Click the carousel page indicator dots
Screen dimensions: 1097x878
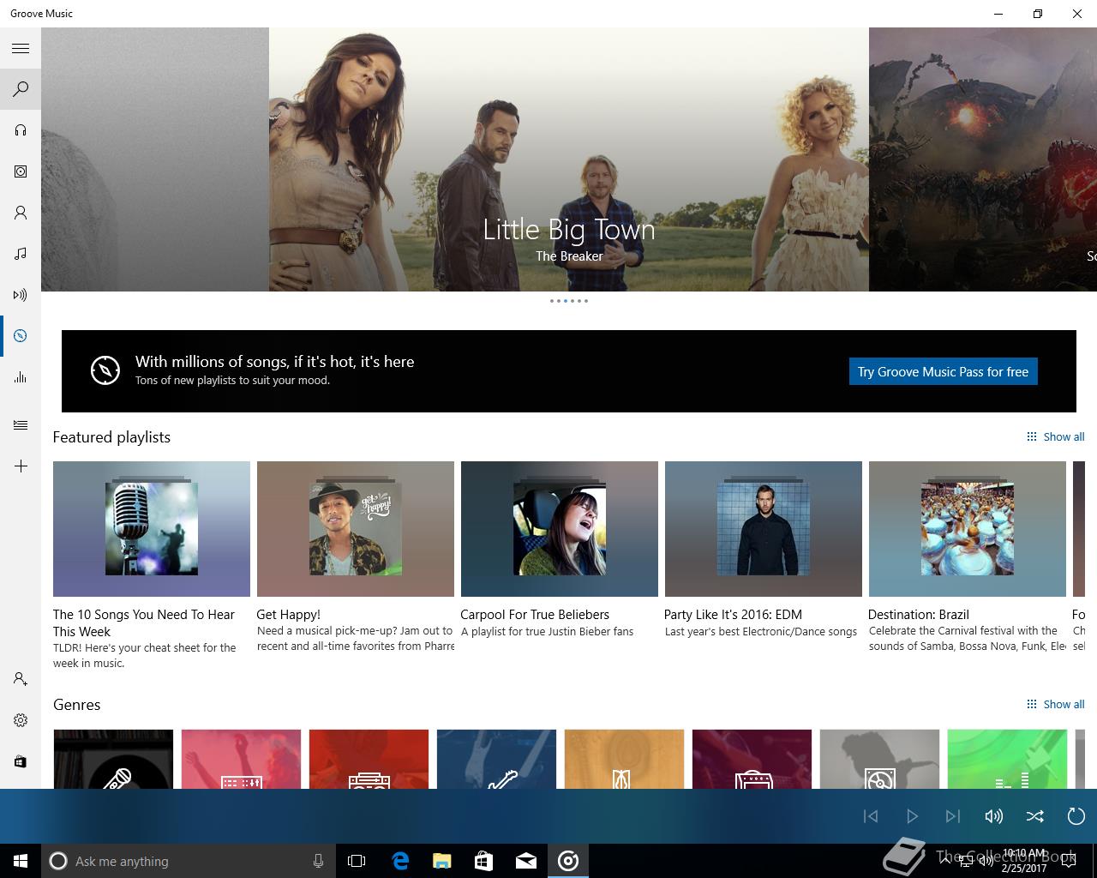[x=569, y=301]
